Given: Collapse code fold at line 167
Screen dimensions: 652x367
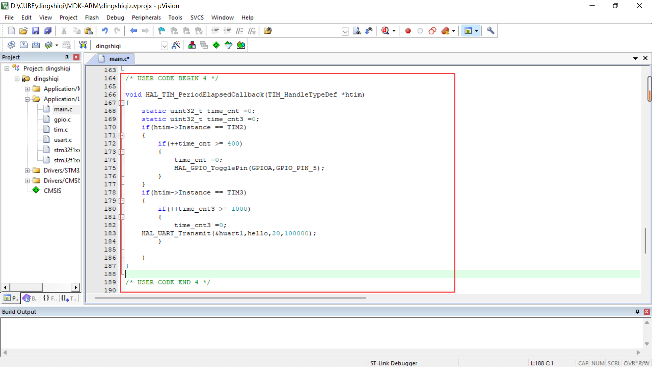Looking at the screenshot, I should (122, 103).
